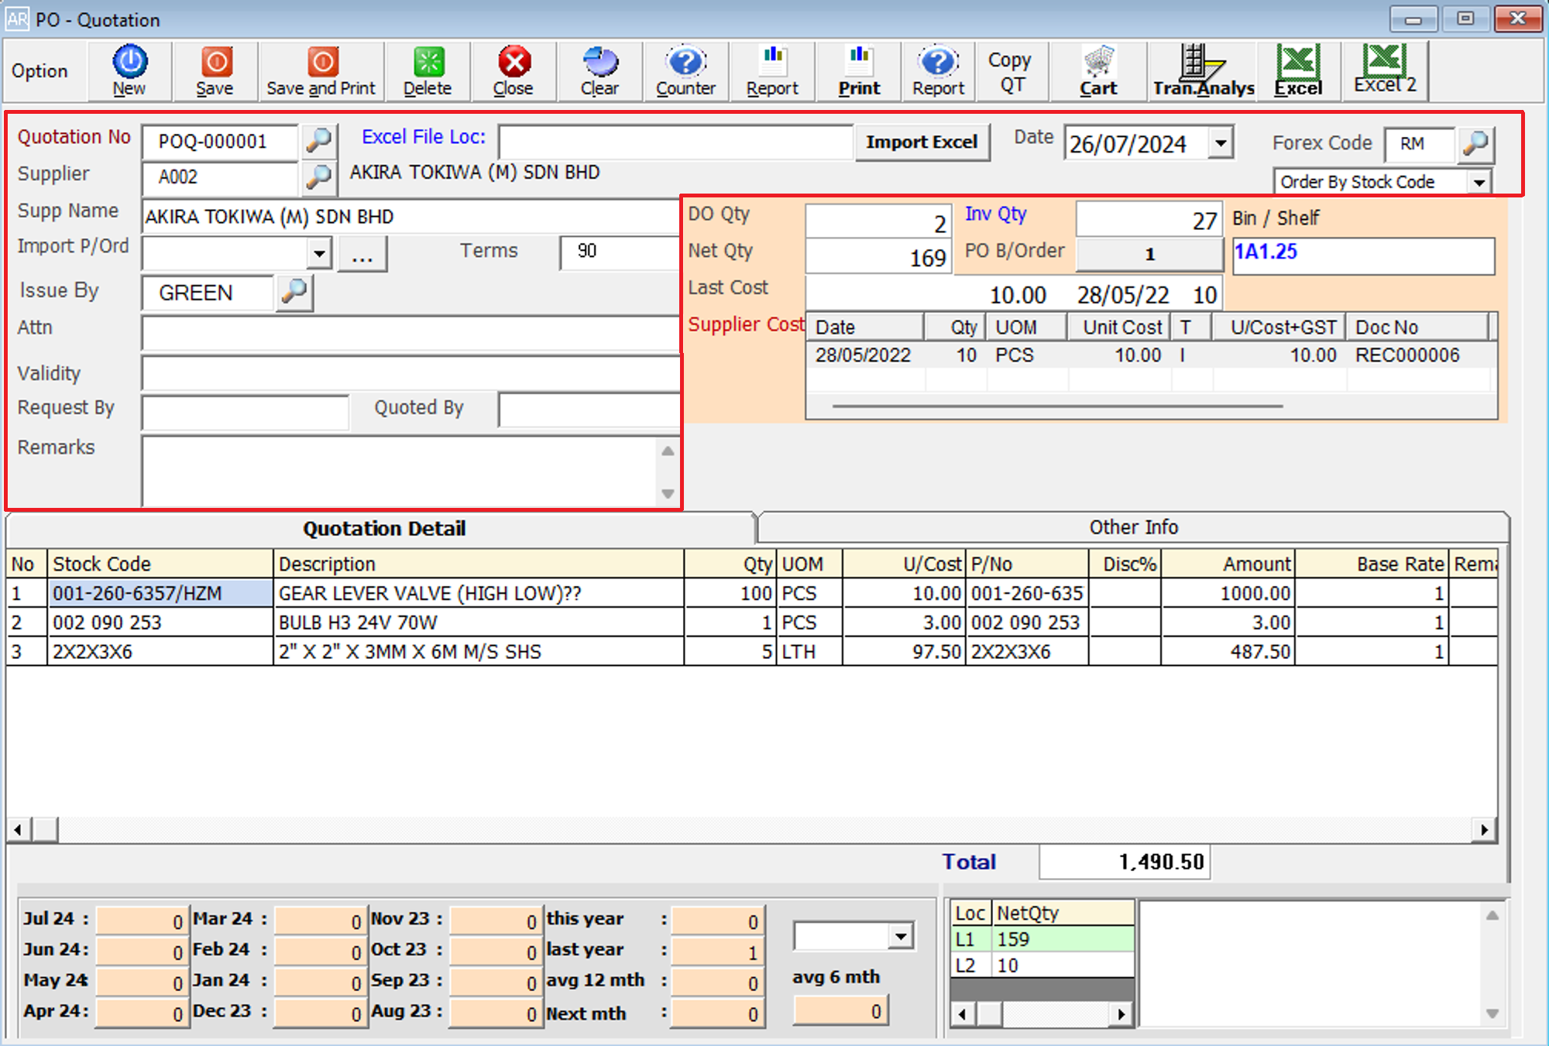Click the Import Excel button
The image size is (1549, 1046).
point(922,142)
